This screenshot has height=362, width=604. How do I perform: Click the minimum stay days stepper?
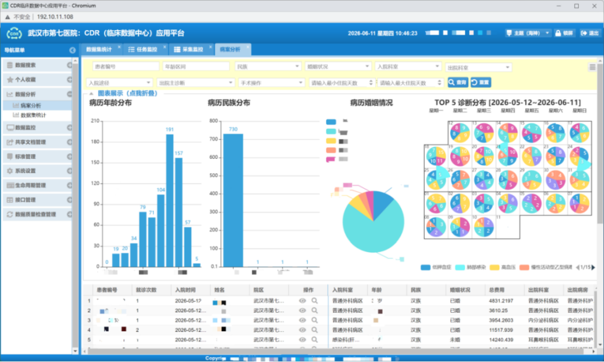[x=371, y=82]
